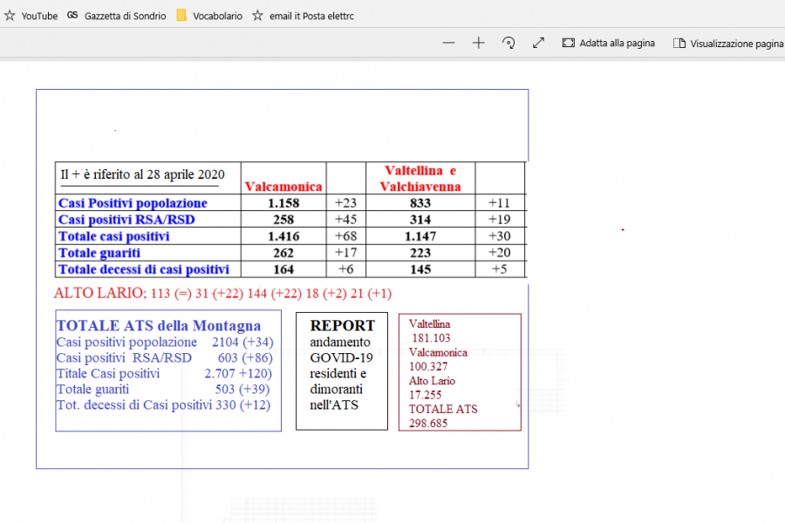Select the value 164 in the table
The height and width of the screenshot is (523, 785).
[x=283, y=269]
